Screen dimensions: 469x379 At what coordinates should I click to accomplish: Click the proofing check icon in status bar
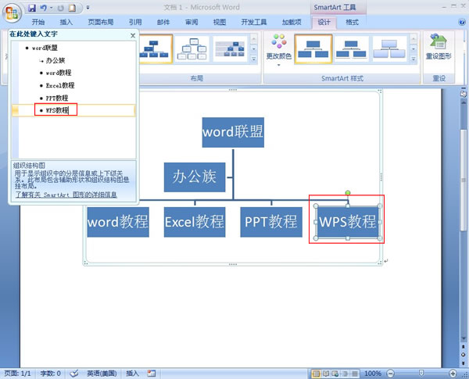pyautogui.click(x=74, y=374)
